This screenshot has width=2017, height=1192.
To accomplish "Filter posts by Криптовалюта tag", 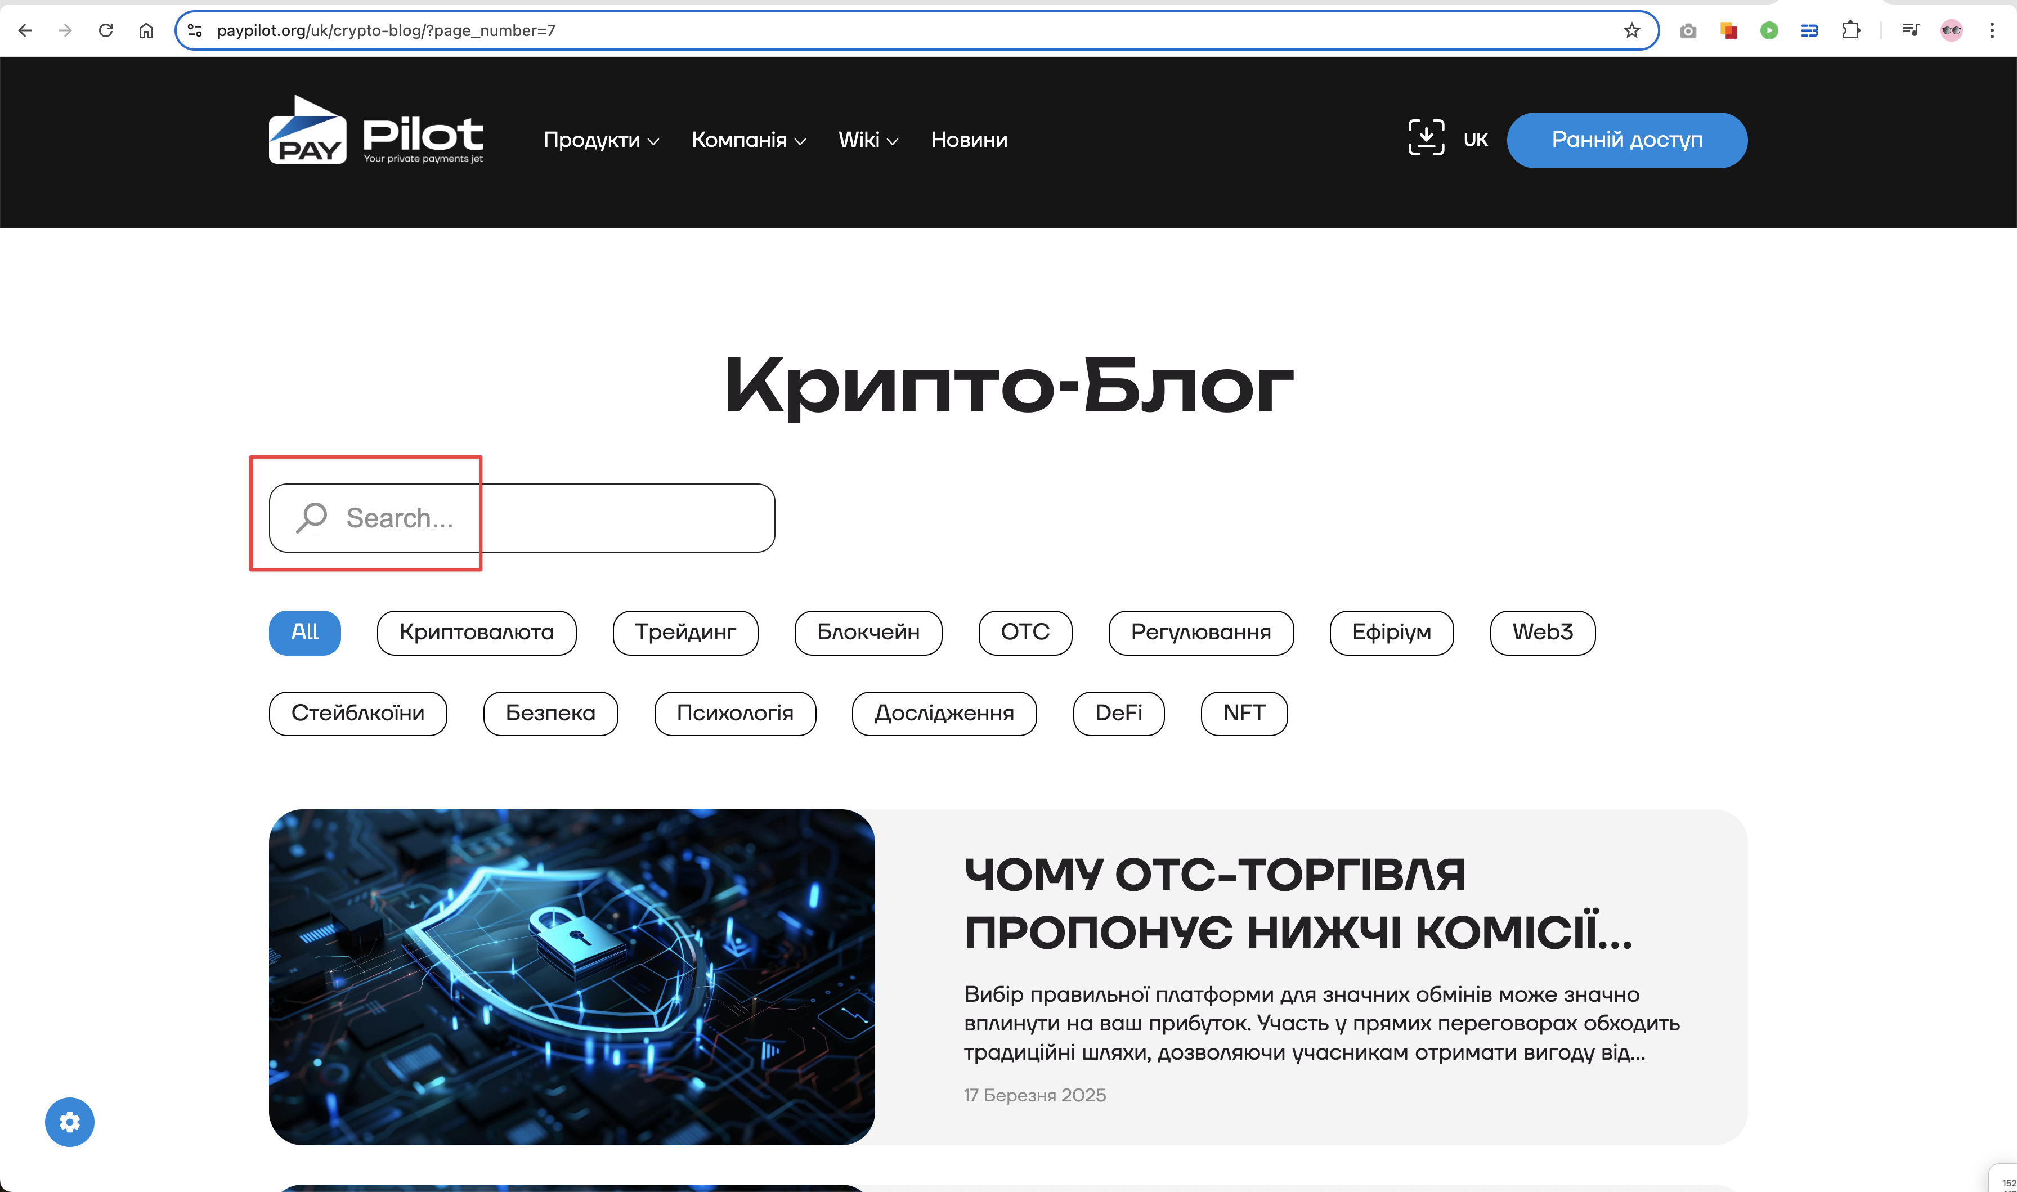I will (476, 632).
